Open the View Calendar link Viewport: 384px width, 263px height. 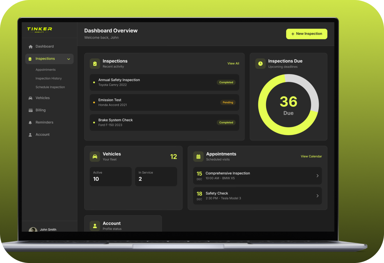[x=311, y=156]
